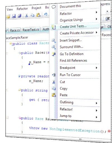Open the Outlining submenu
Image resolution: width=112 pixels, height=143 pixels.
67,102
